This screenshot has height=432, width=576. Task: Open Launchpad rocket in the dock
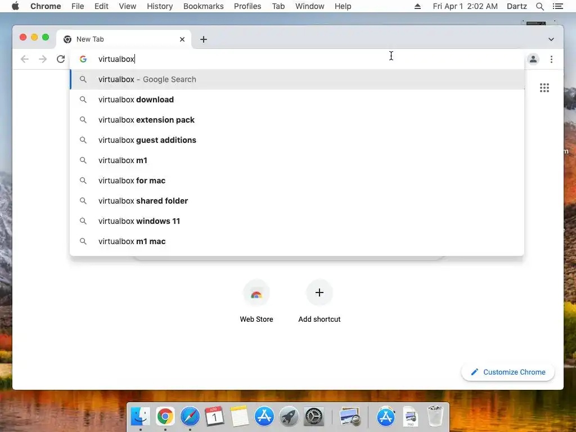point(289,416)
